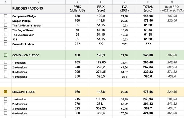184x118 pixels.
Task: Check the Companion Pledge checkbox in first row
Action: pos(6,16)
